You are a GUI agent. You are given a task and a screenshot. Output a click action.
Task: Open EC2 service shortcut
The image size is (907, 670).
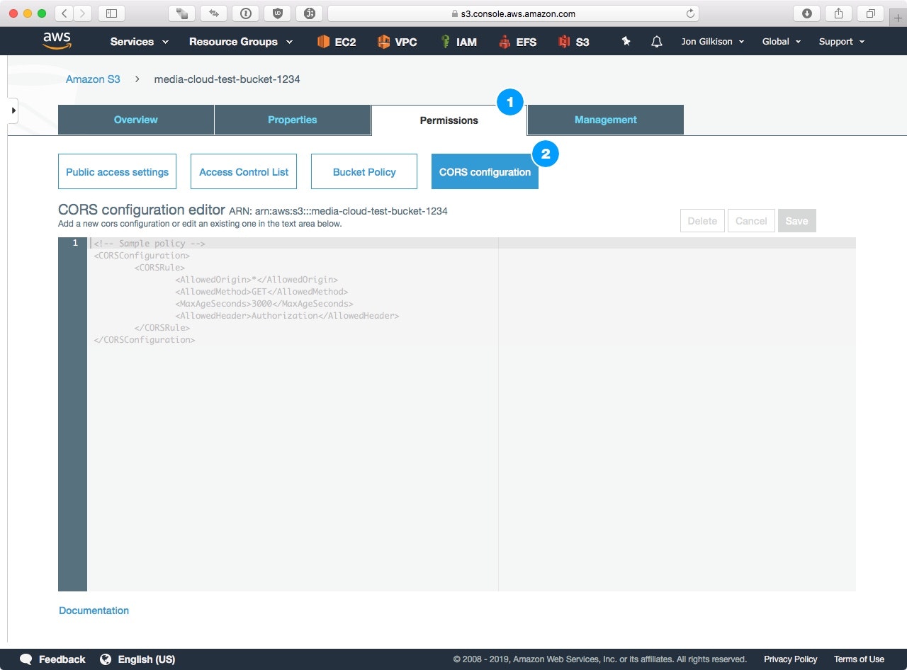point(337,42)
